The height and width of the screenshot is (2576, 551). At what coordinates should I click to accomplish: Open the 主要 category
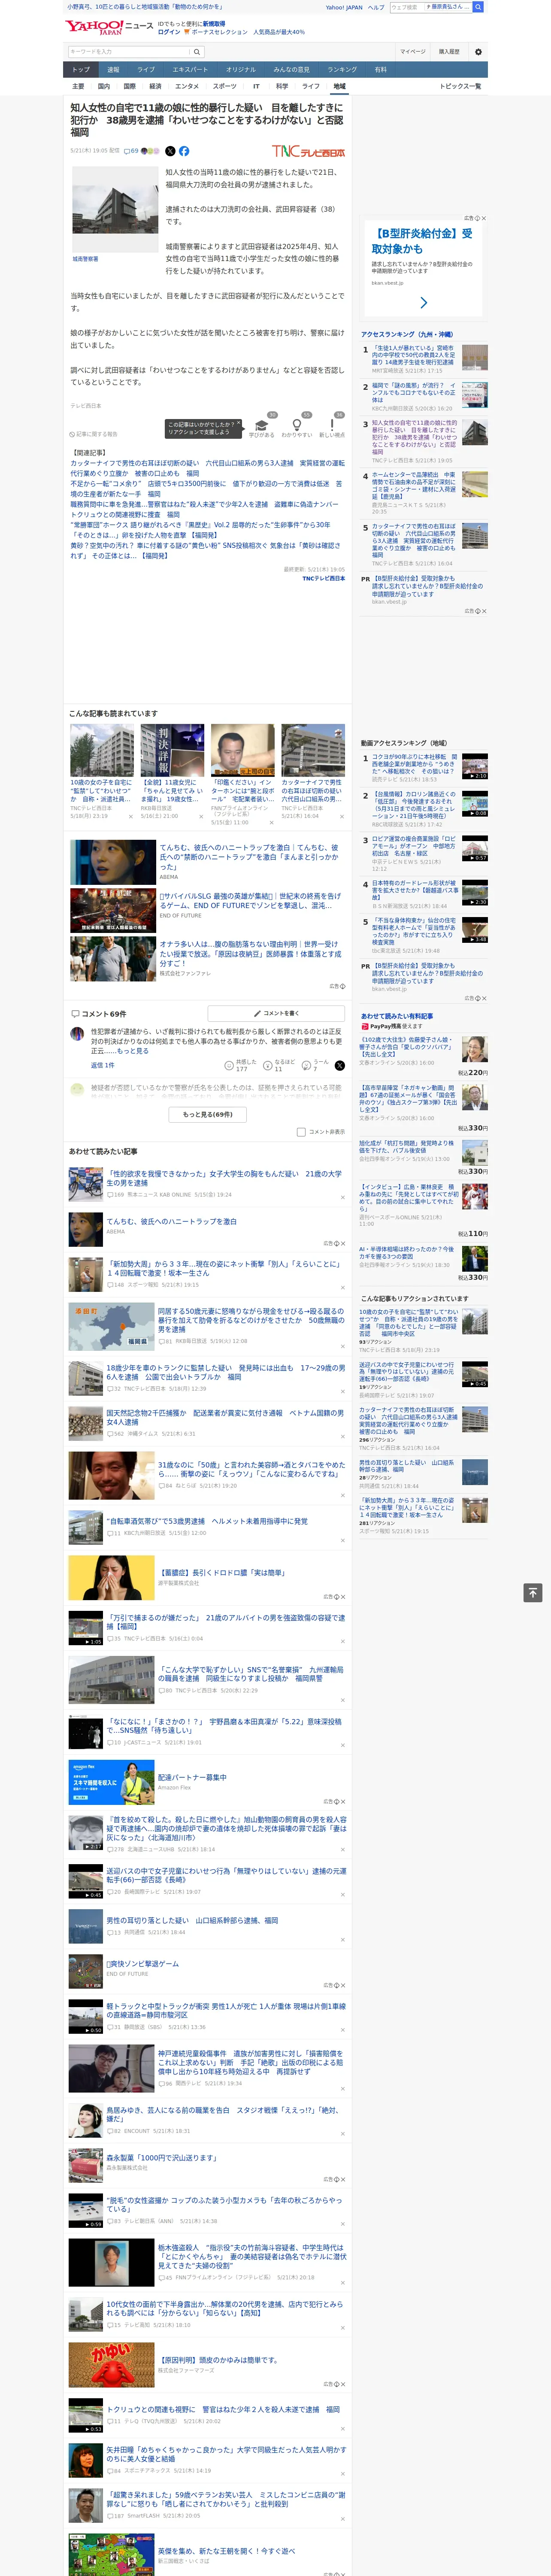[78, 86]
